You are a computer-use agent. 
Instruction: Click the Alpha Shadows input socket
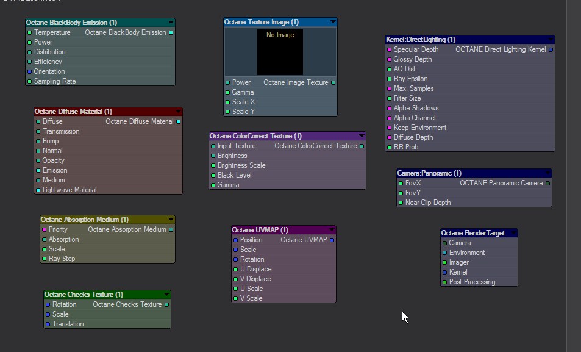pyautogui.click(x=389, y=108)
